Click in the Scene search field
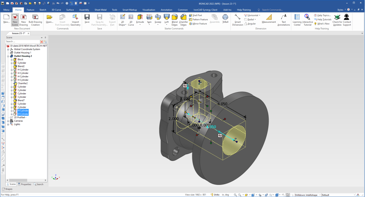The width and height of the screenshot is (365, 197). pos(22,42)
